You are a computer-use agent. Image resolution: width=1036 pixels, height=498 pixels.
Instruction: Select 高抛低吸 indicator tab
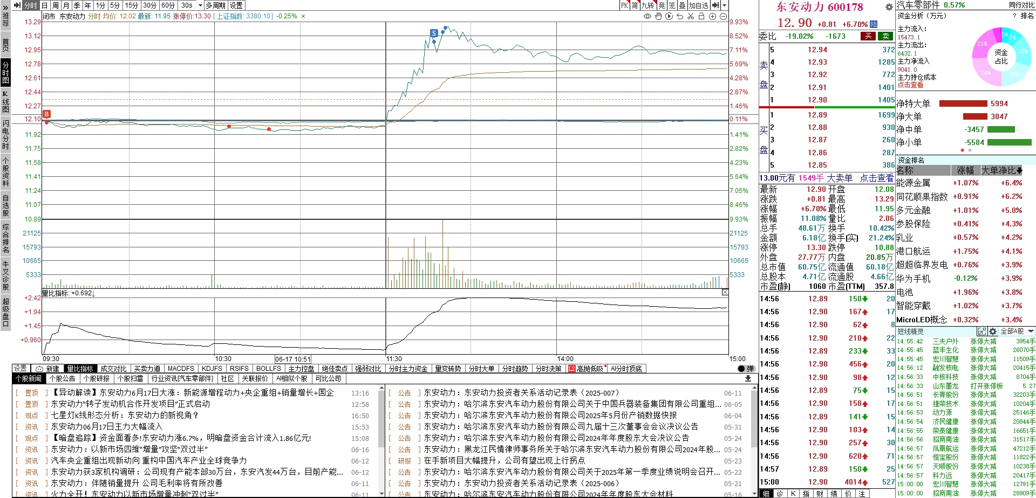586,369
